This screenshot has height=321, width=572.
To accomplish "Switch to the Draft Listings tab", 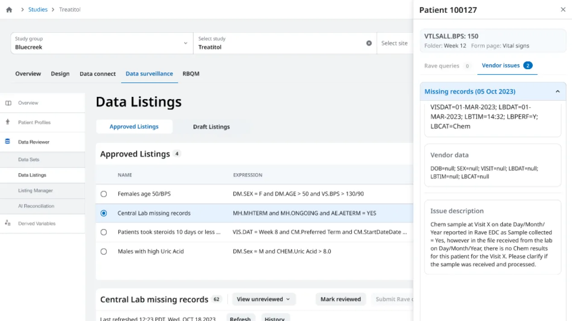I will tap(211, 127).
